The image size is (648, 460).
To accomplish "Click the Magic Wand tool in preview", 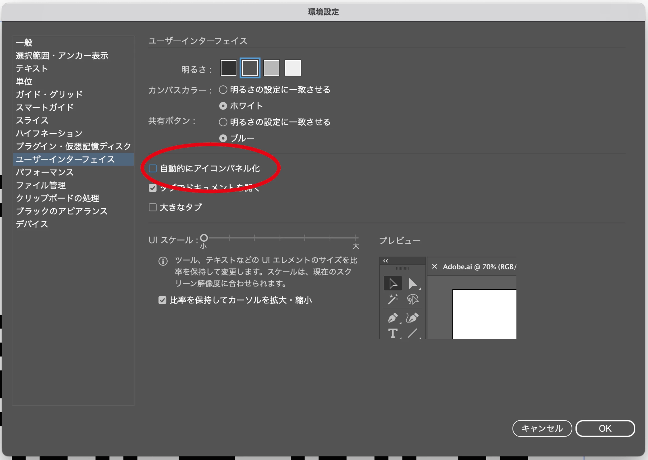I will [x=393, y=299].
